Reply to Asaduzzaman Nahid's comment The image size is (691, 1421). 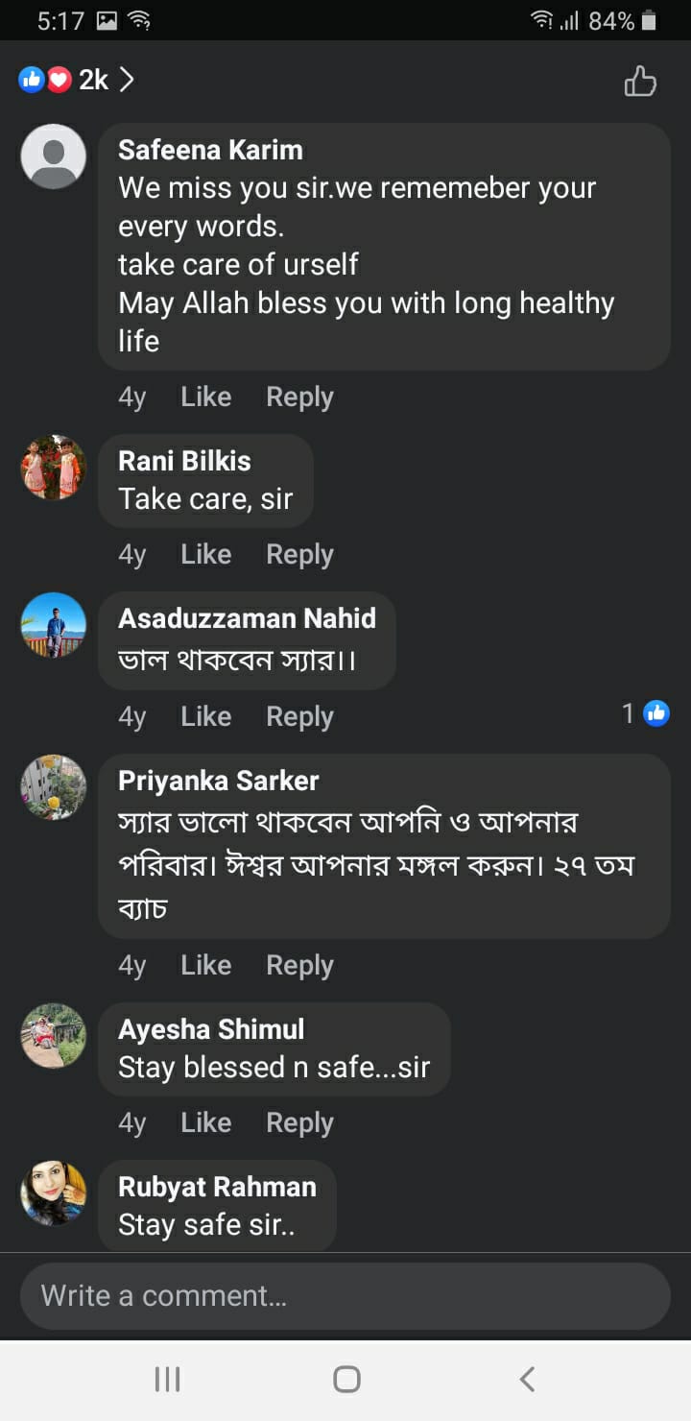click(x=299, y=717)
